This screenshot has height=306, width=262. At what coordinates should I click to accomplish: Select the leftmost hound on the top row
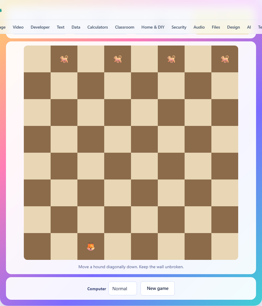point(64,59)
